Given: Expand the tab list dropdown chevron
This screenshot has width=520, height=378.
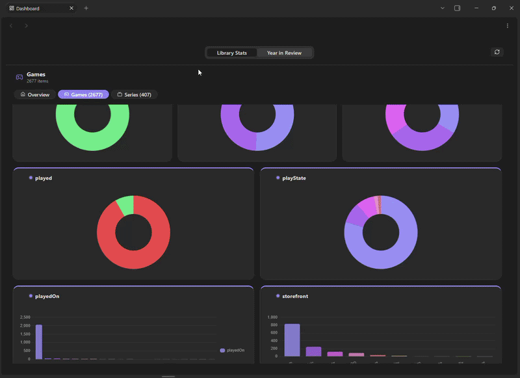Looking at the screenshot, I should coord(442,8).
